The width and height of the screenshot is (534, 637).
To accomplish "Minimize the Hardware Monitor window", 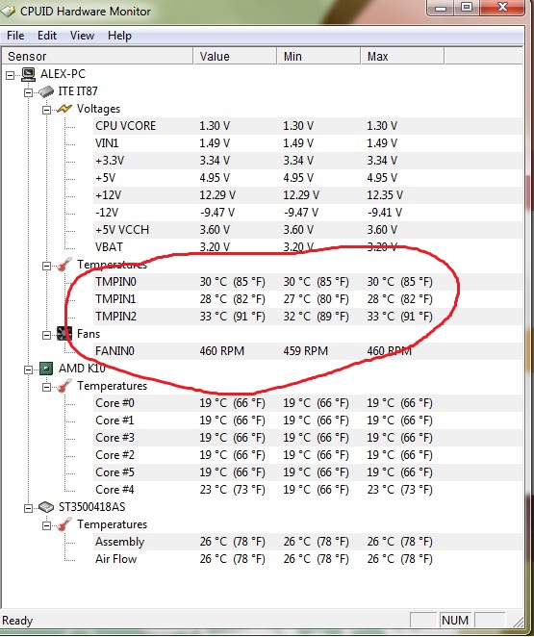I will point(441,8).
